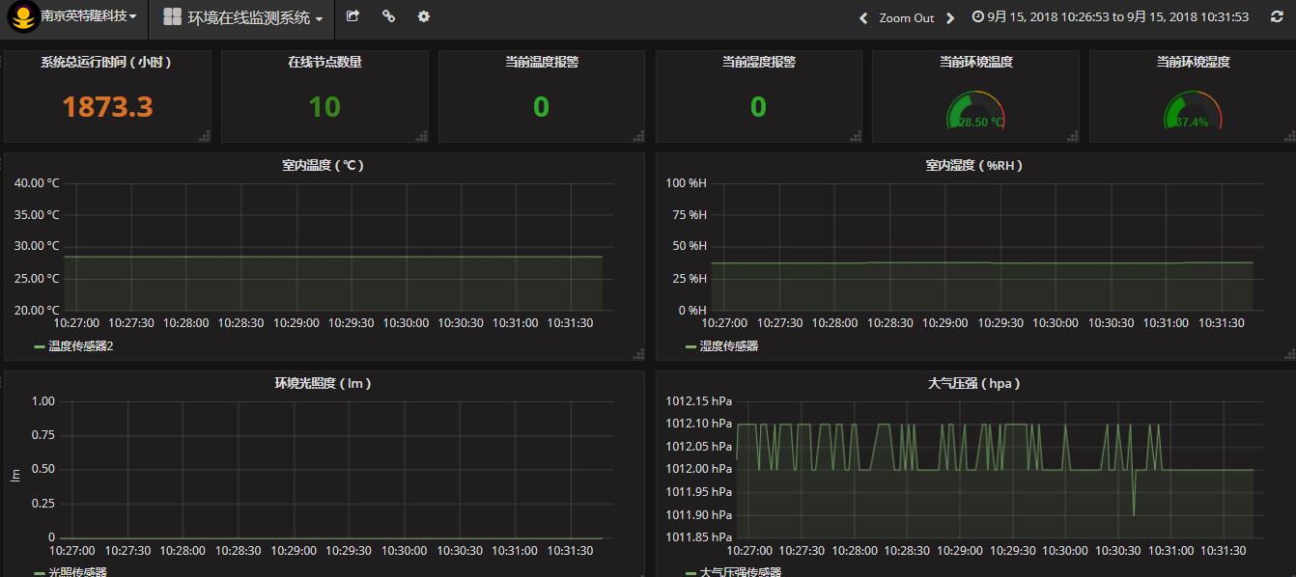Image resolution: width=1296 pixels, height=577 pixels.
Task: Open the time range picker
Action: (1110, 16)
